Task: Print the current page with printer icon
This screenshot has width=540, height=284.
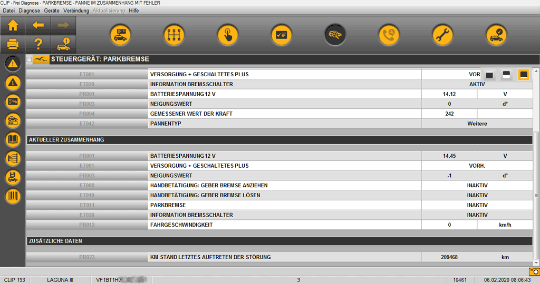Action: (x=13, y=44)
